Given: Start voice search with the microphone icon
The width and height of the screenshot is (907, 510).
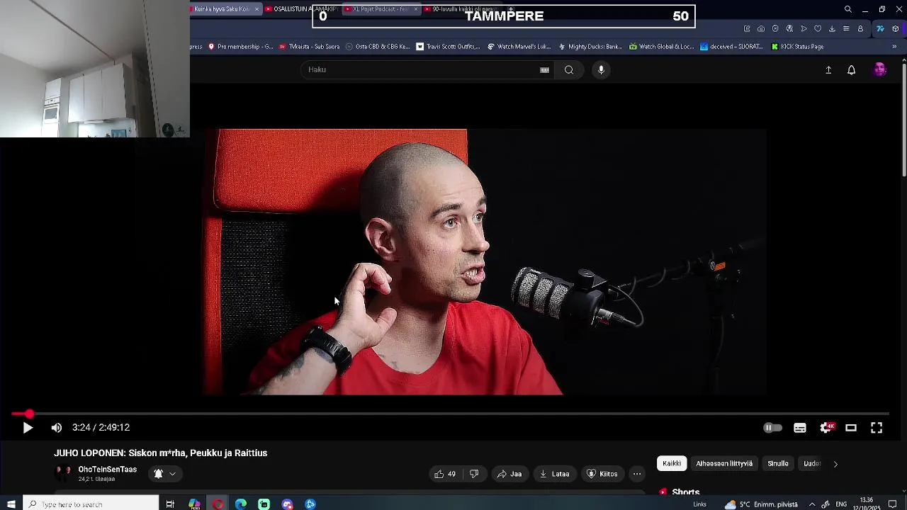Looking at the screenshot, I should coord(601,70).
